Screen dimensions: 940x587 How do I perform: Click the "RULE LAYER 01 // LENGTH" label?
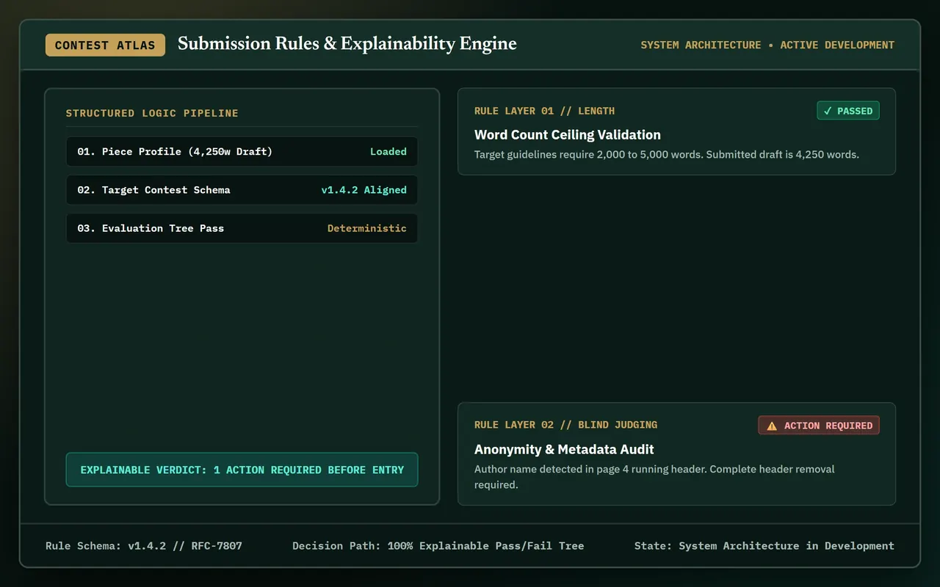point(544,111)
